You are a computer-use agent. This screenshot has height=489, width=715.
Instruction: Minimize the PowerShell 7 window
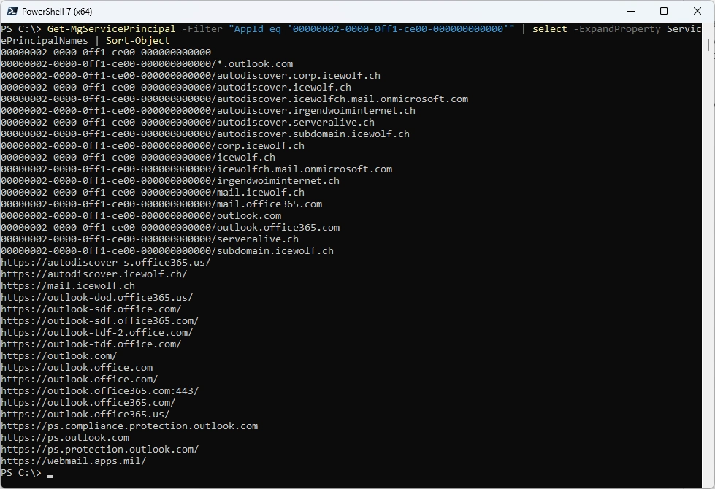point(630,11)
